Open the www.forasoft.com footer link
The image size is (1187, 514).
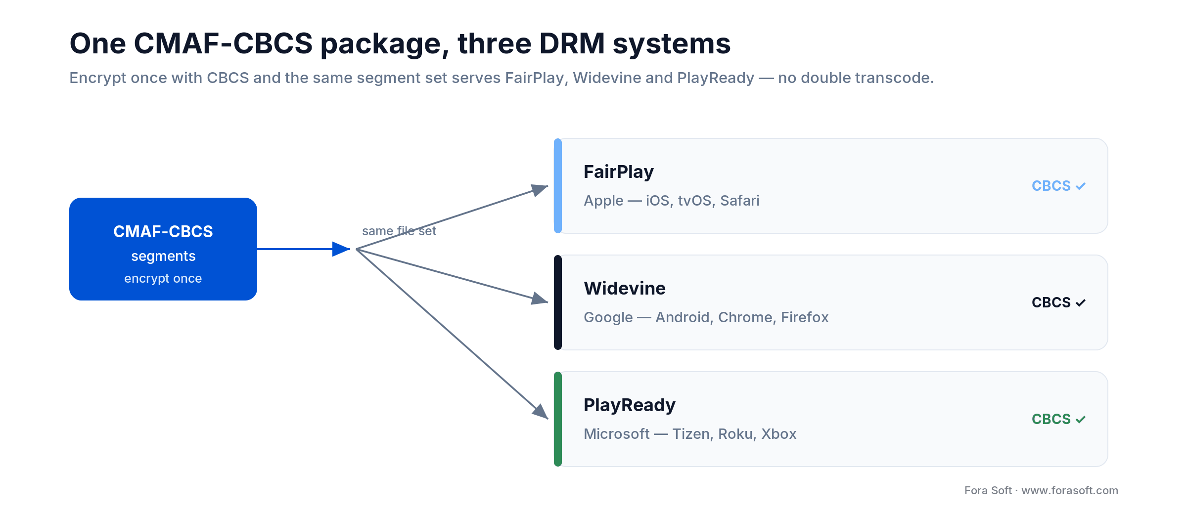tap(1070, 490)
